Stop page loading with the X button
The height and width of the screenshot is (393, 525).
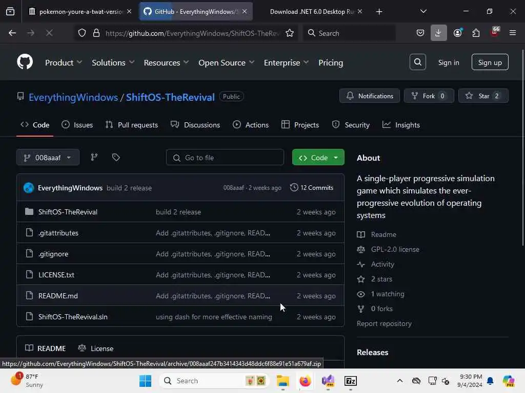(x=49, y=33)
